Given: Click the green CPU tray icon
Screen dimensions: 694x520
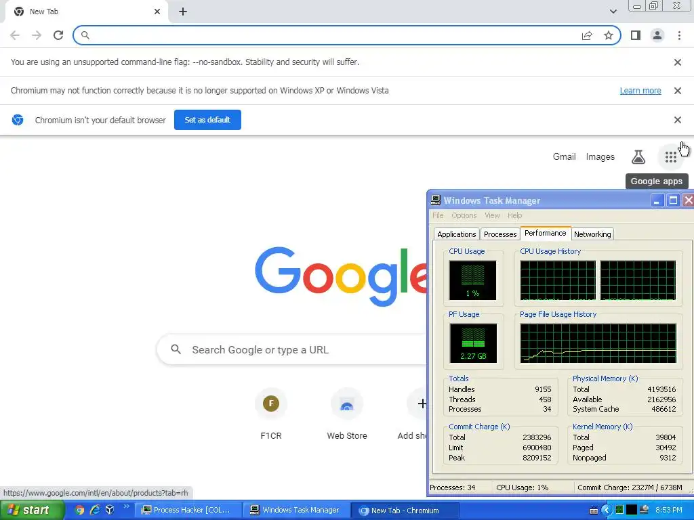Looking at the screenshot, I should coord(619,511).
